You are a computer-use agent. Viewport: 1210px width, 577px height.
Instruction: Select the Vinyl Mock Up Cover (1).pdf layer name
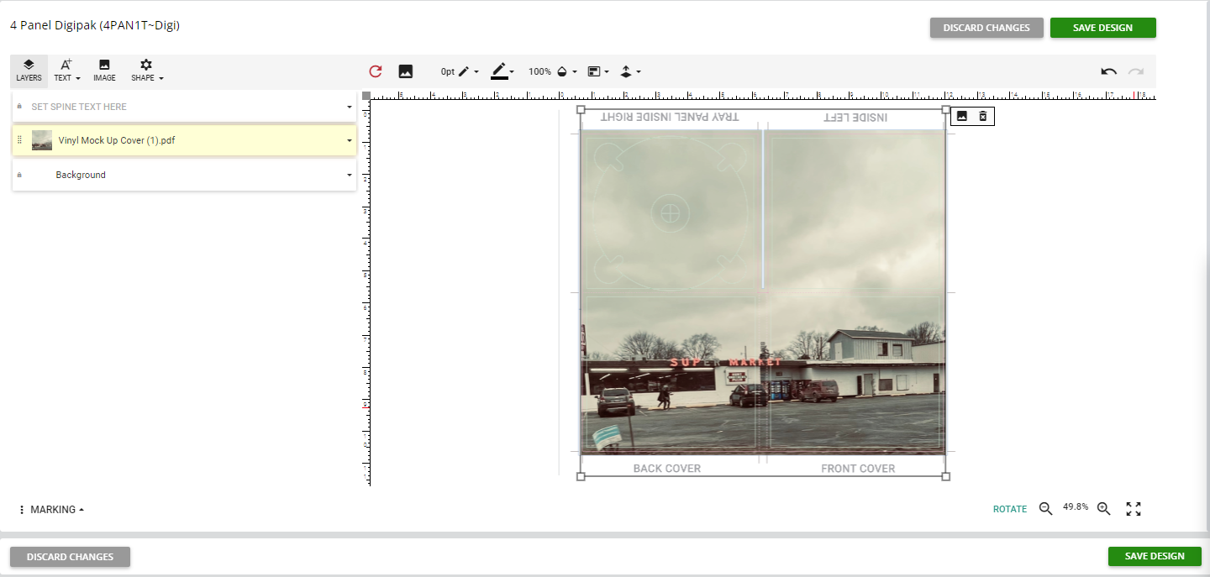pyautogui.click(x=117, y=140)
